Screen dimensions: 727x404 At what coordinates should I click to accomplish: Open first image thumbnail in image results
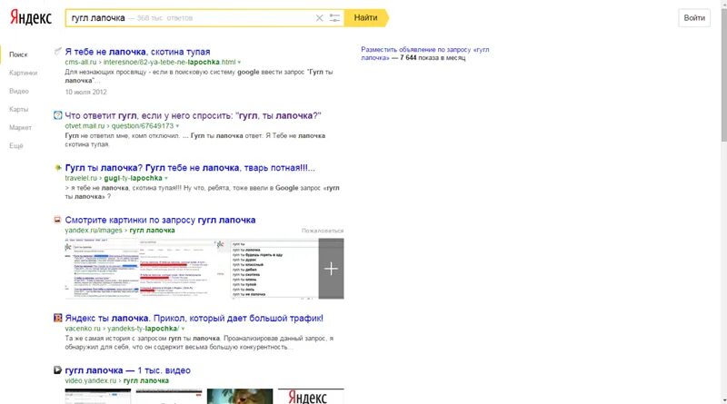point(102,268)
